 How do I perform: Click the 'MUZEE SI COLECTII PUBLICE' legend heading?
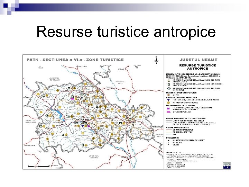pos(181,93)
